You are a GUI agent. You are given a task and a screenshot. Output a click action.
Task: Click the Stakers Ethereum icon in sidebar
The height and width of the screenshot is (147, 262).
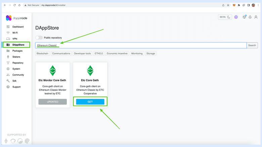click(8, 57)
